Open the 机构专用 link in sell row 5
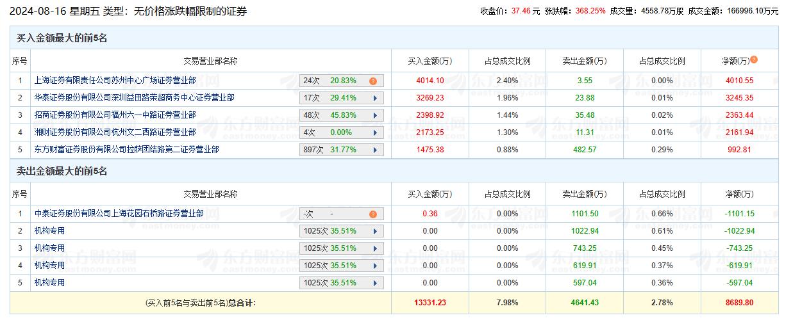793x320 pixels. click(49, 282)
